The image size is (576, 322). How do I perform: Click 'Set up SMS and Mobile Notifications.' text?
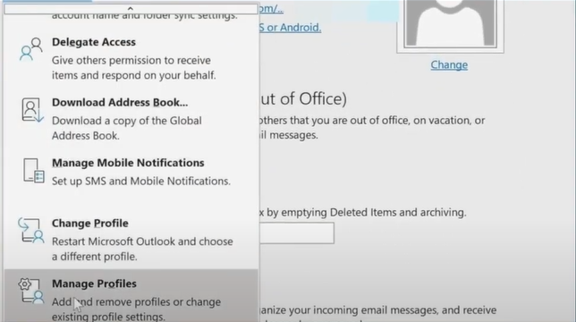(x=141, y=181)
